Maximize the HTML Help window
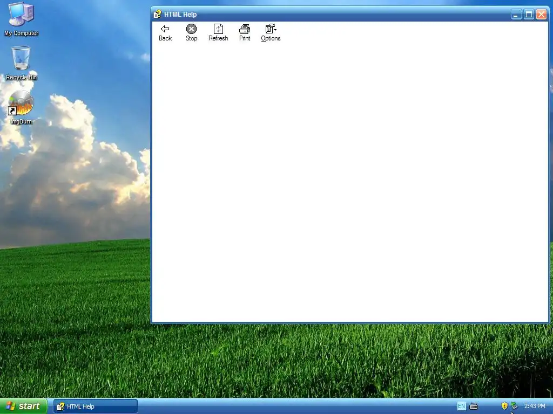 point(529,15)
